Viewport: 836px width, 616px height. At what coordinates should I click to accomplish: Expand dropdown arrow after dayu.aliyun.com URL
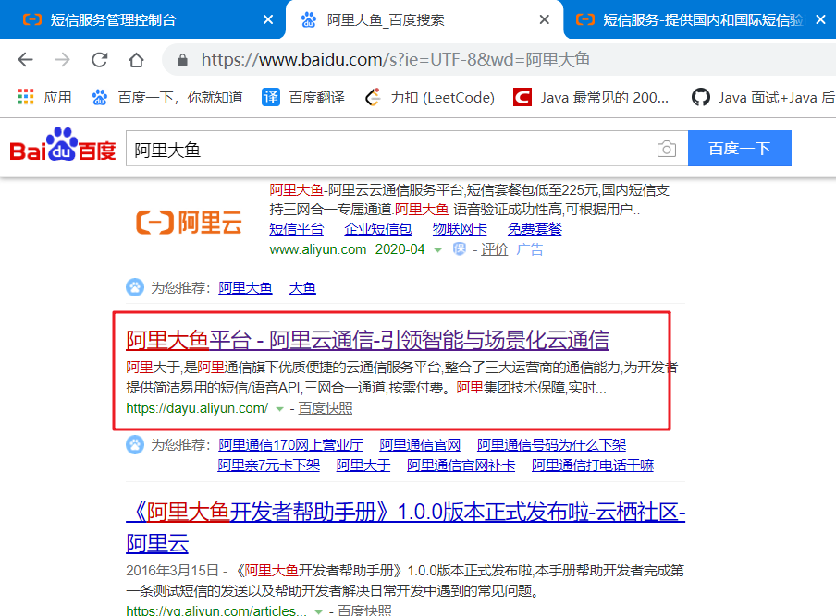pos(279,409)
